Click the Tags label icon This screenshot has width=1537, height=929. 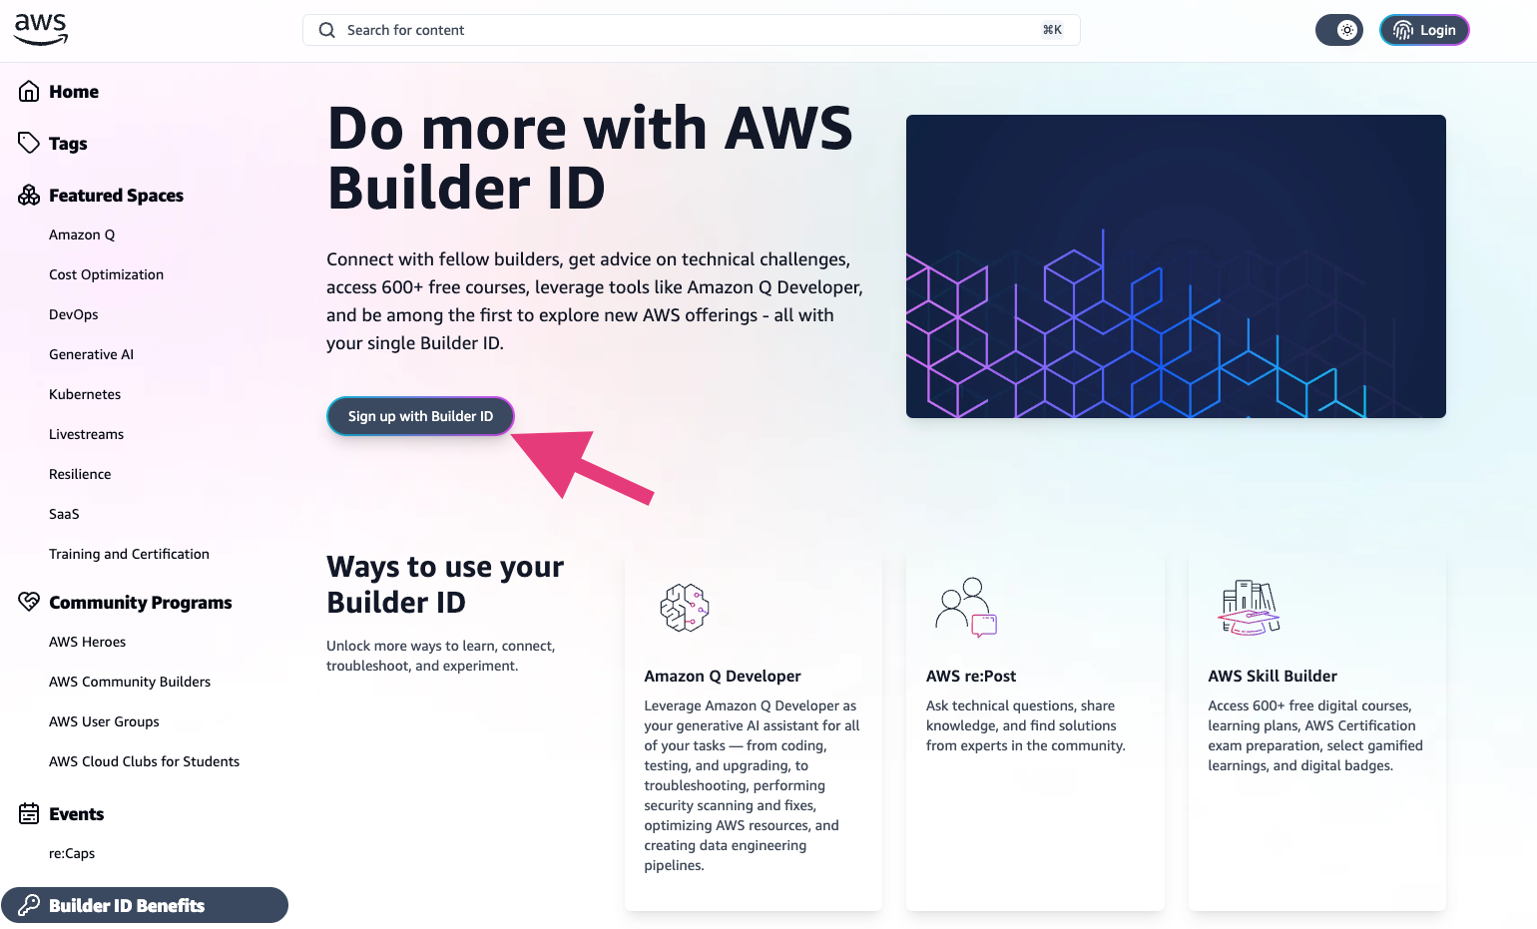pos(29,143)
